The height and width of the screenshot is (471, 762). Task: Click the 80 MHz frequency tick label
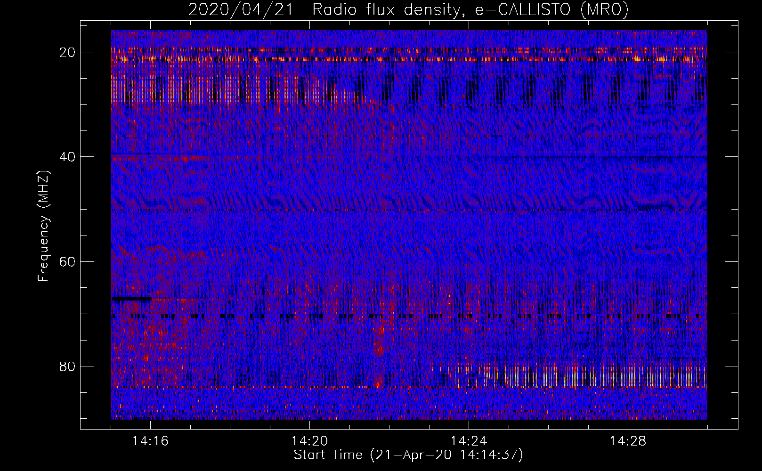click(x=68, y=366)
